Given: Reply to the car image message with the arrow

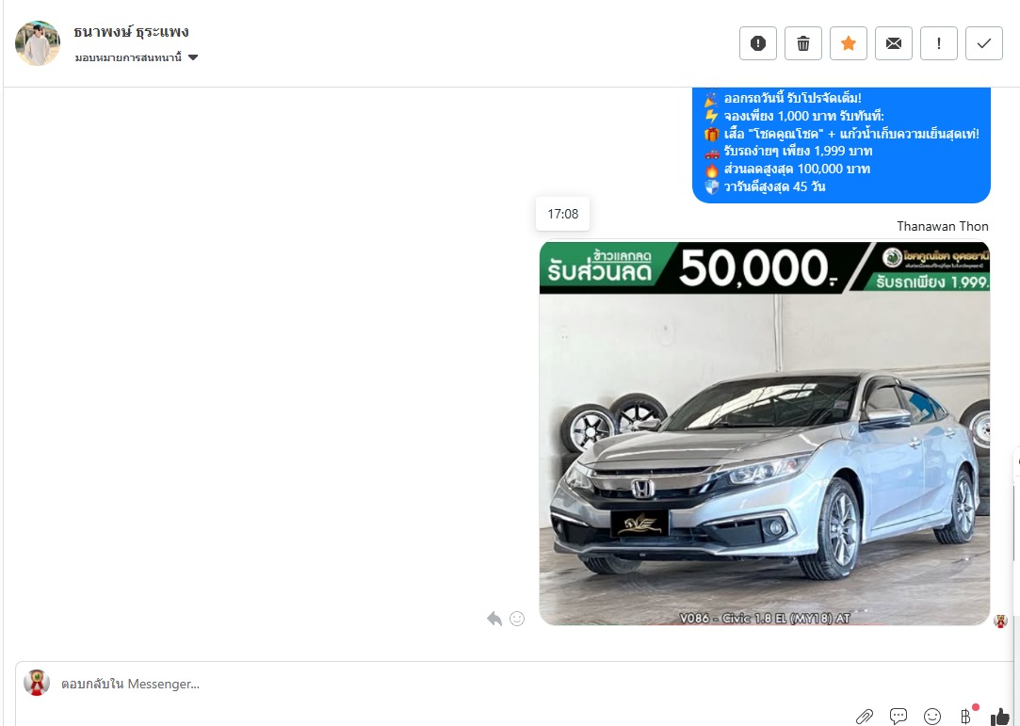Looking at the screenshot, I should coord(494,619).
